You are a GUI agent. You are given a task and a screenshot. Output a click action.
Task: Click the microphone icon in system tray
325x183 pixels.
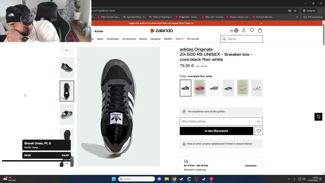295,179
